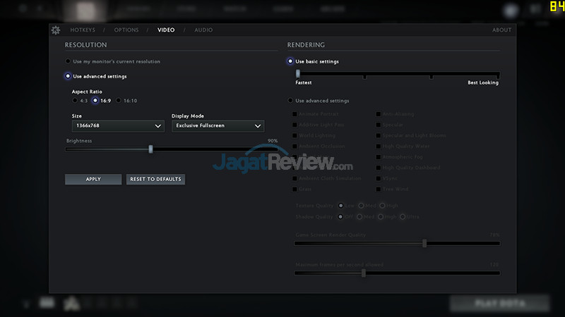Select Use basic settings under Rendering

click(290, 61)
